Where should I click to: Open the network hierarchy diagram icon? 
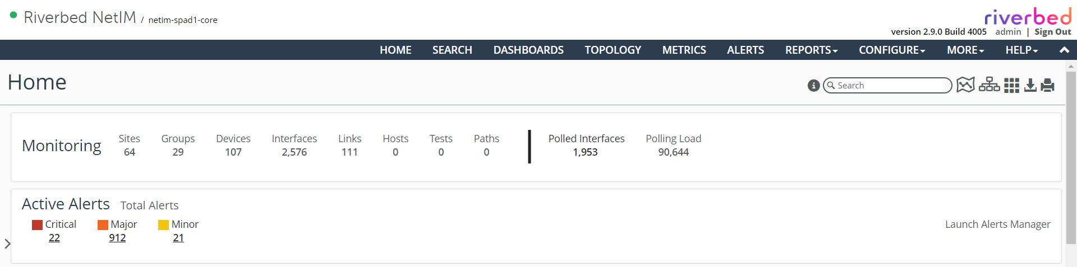(x=989, y=85)
